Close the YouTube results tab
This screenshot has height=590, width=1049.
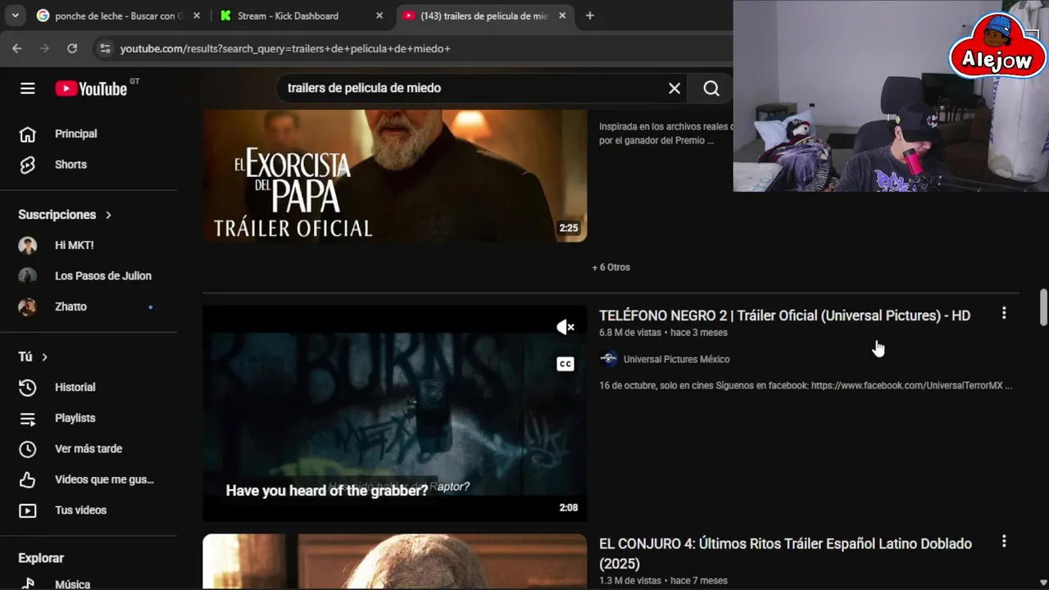coord(561,16)
